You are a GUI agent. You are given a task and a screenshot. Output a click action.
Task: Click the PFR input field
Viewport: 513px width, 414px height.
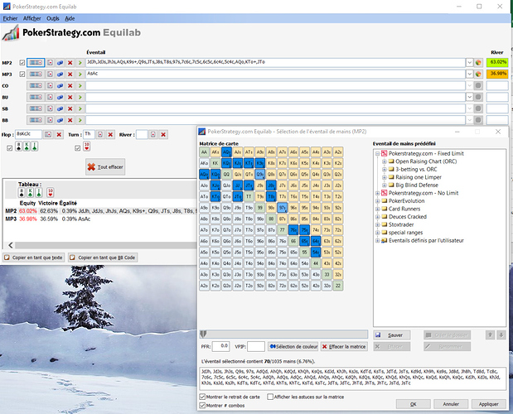220,346
